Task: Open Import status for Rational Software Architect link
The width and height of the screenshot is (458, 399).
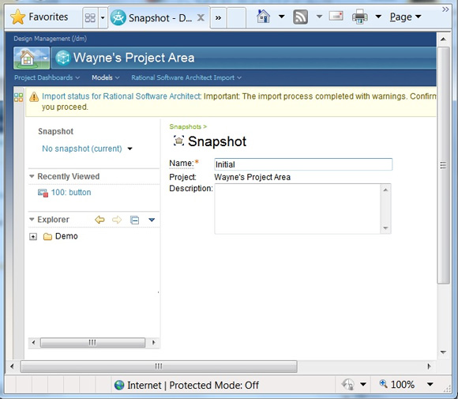Action: tap(122, 96)
